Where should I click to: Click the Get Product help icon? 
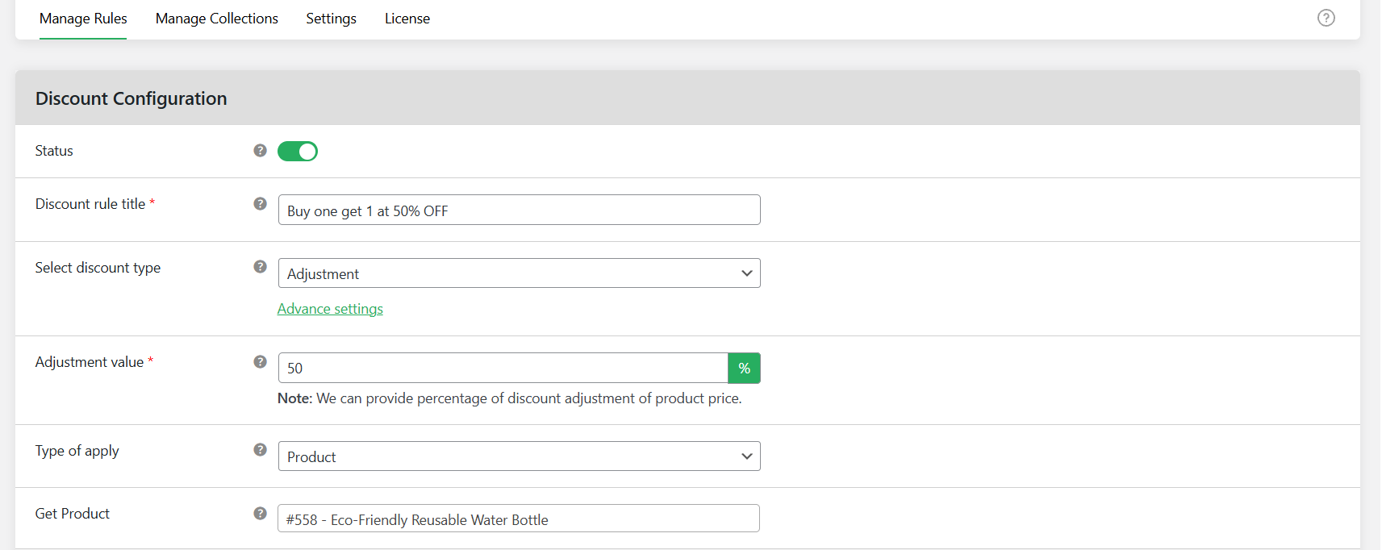click(260, 513)
